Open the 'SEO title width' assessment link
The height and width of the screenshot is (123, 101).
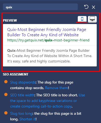22,95
